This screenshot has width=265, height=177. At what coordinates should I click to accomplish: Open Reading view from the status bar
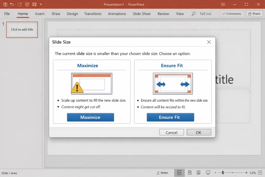198,173
